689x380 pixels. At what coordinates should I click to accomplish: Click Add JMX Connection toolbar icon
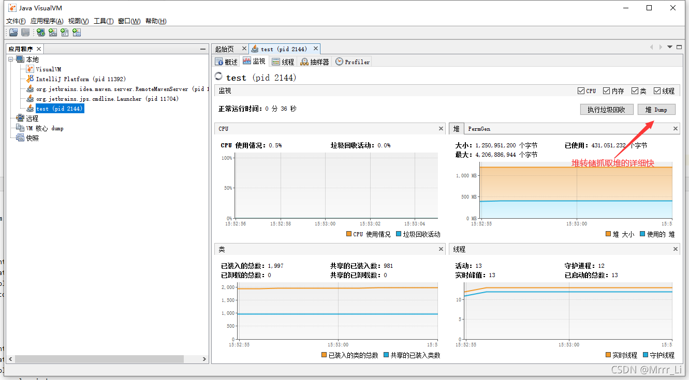[x=53, y=33]
